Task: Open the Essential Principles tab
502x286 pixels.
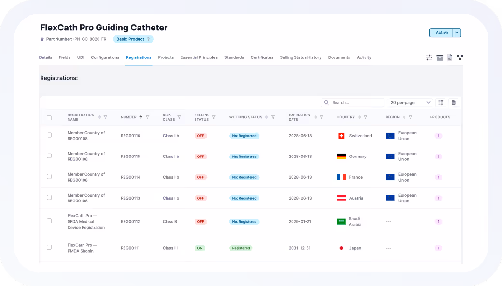Action: click(199, 57)
